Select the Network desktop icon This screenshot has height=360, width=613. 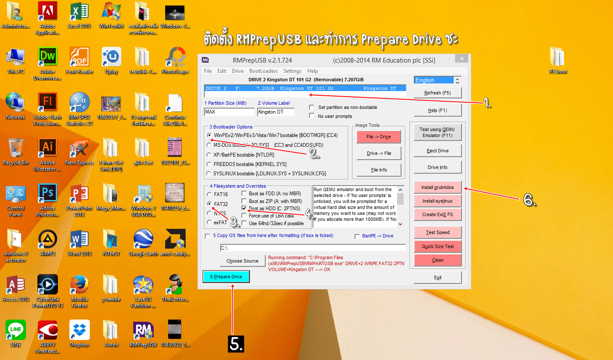click(16, 106)
